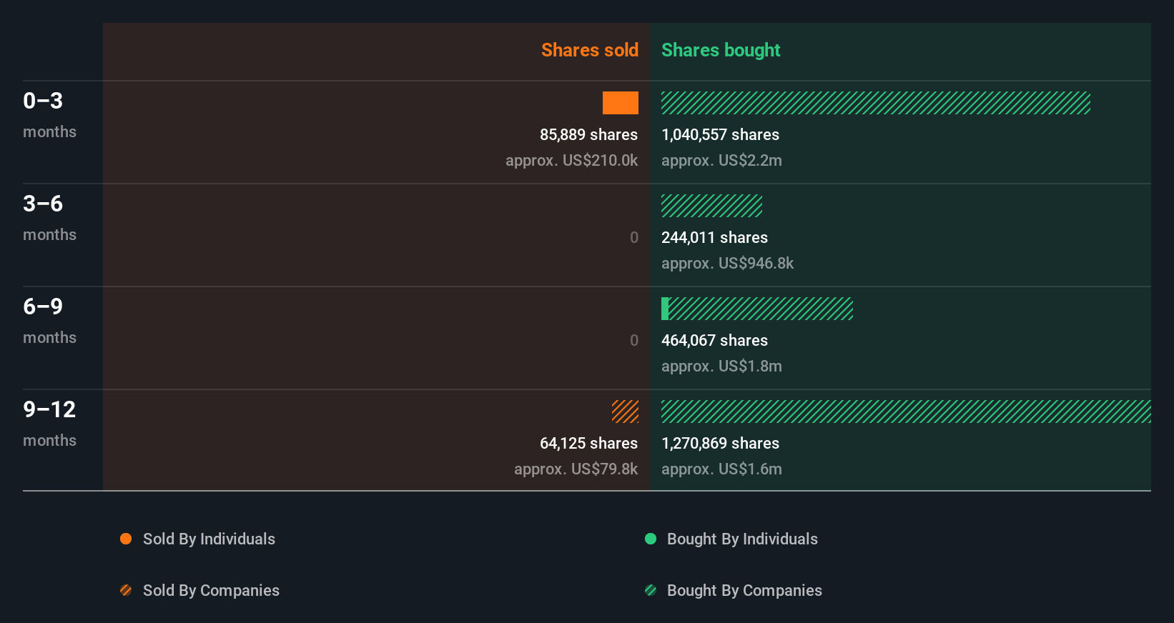Click the striped green 6–9 months bought bar

(x=761, y=309)
